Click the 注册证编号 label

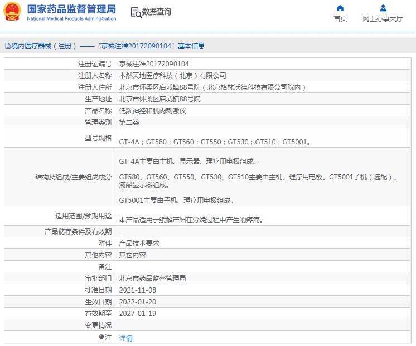[95, 64]
